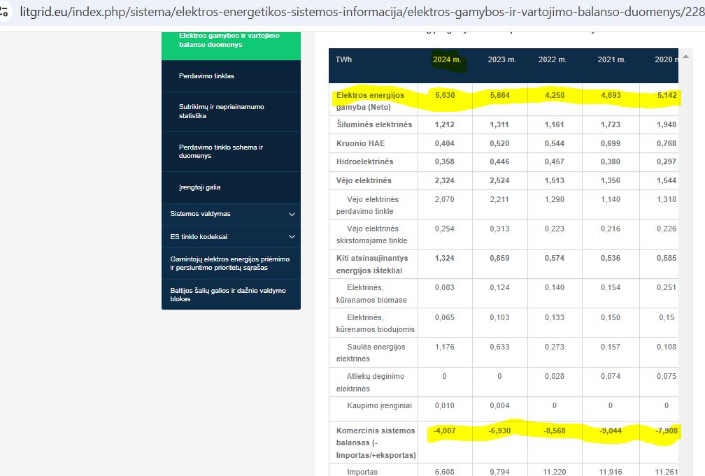Click Elektrinės, kūrenamos biomase label
This screenshot has height=476, width=705.
pyautogui.click(x=371, y=294)
